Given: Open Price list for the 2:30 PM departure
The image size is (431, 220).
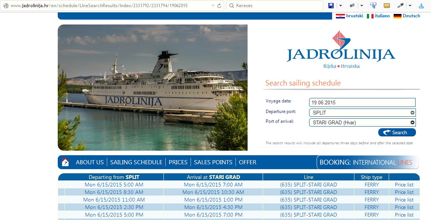Looking at the screenshot, I should coord(404,208).
